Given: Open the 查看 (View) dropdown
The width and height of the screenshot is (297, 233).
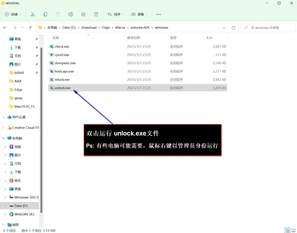Looking at the screenshot, I should [139, 14].
